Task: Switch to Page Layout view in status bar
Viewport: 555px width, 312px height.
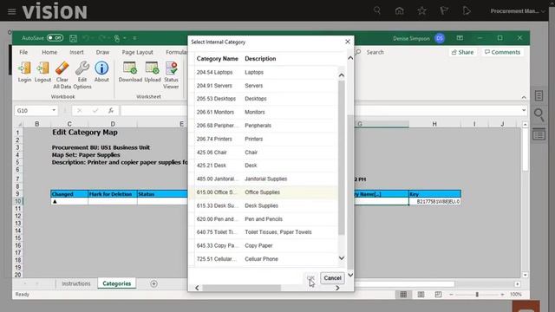Action: tap(421, 295)
